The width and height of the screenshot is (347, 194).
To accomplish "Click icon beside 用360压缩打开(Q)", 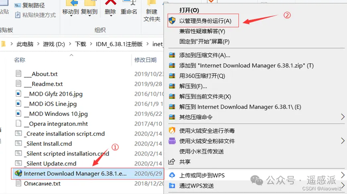I will [x=172, y=76].
